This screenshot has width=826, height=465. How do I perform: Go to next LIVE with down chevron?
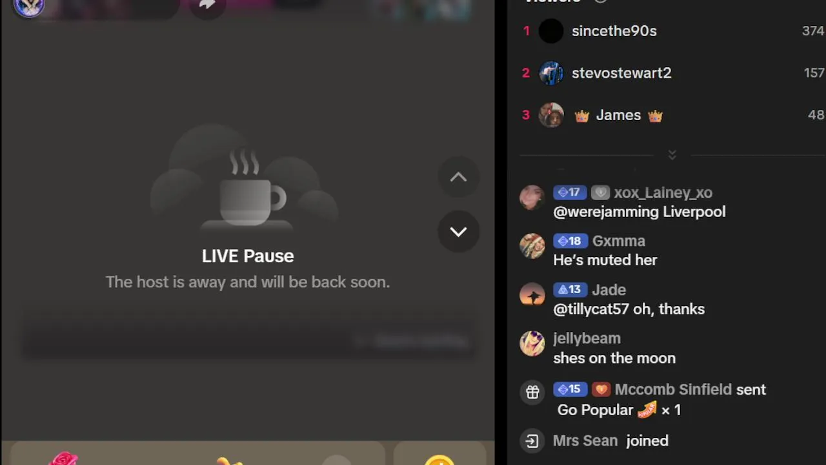(x=458, y=232)
